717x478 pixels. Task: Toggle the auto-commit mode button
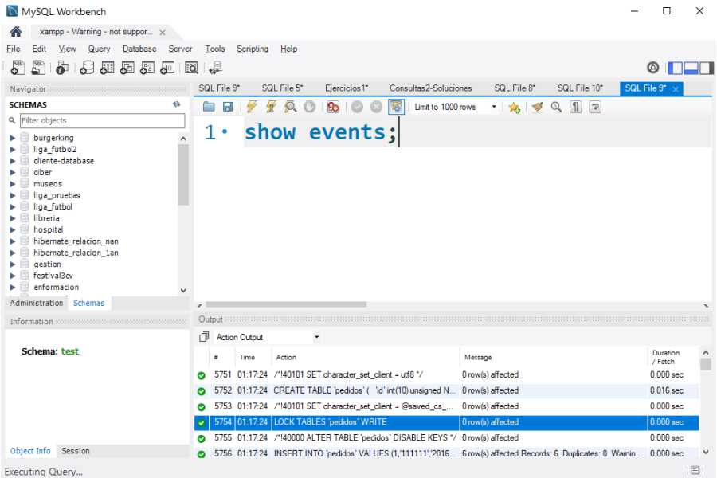[396, 107]
